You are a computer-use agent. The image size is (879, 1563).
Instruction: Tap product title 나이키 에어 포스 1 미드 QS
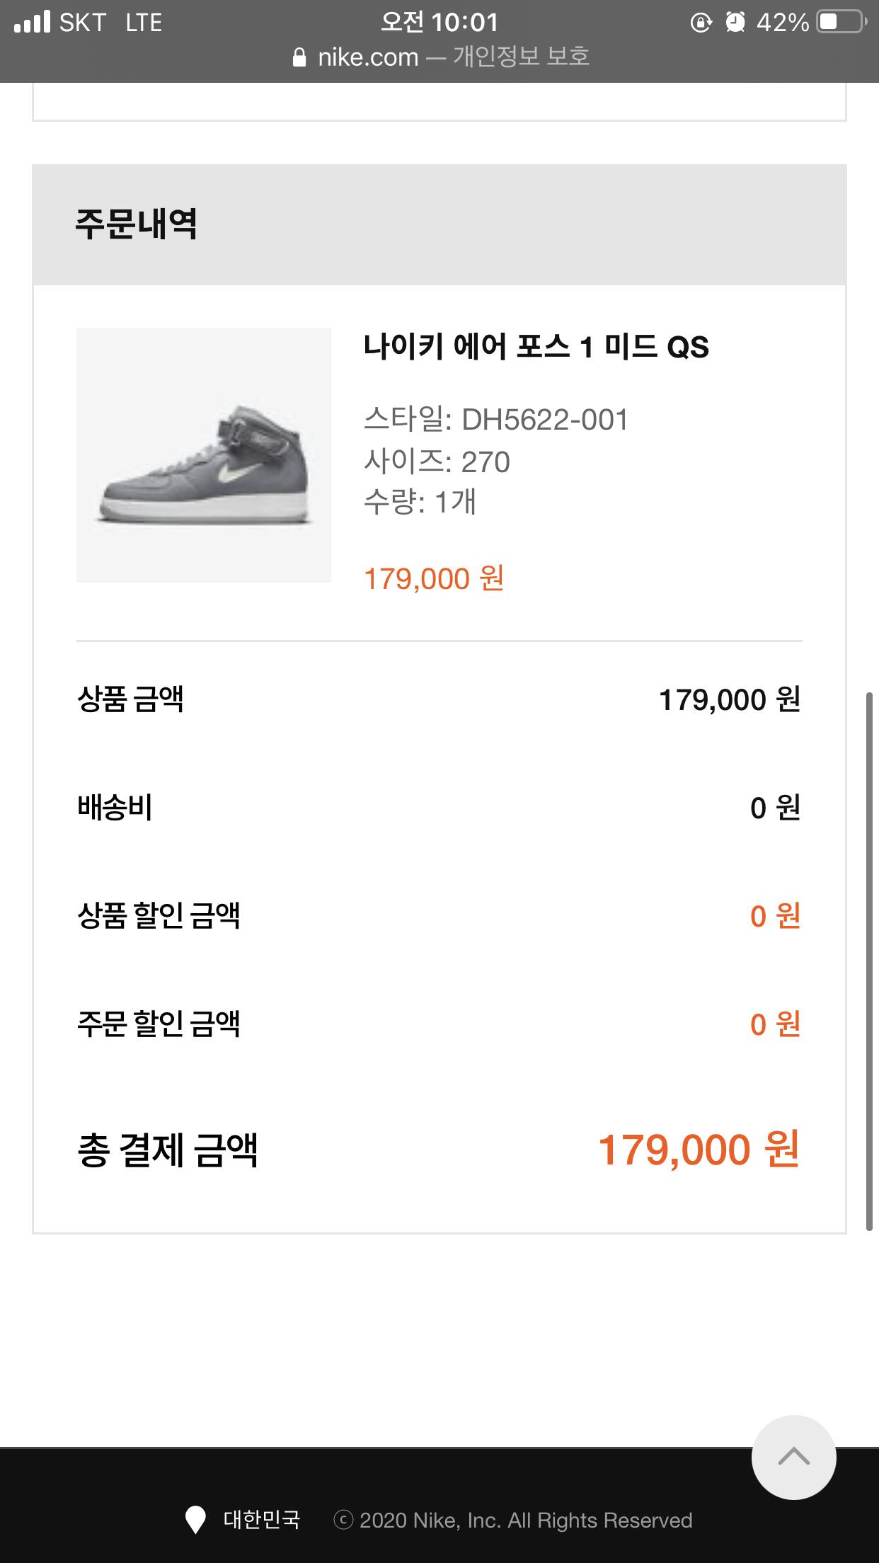536,347
